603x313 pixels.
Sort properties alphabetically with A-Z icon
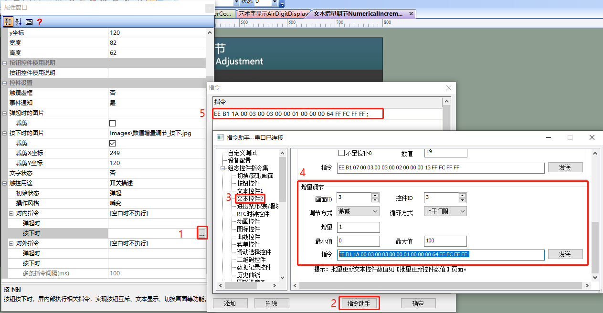(19, 21)
